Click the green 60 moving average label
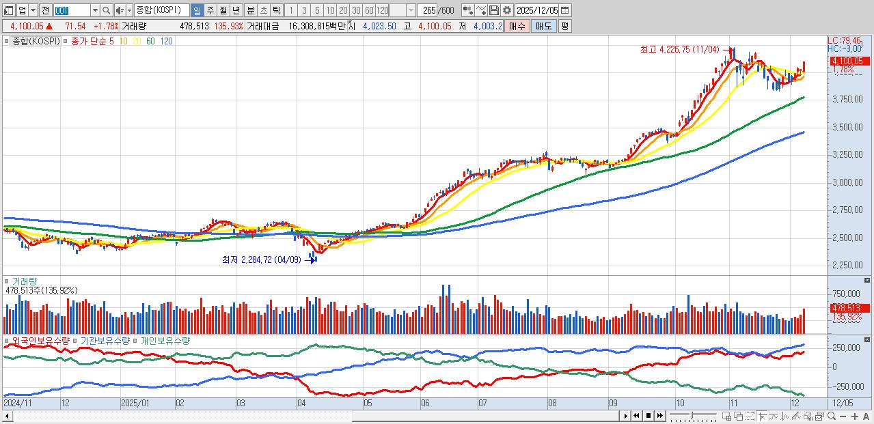This screenshot has height=424, width=874. tap(150, 41)
